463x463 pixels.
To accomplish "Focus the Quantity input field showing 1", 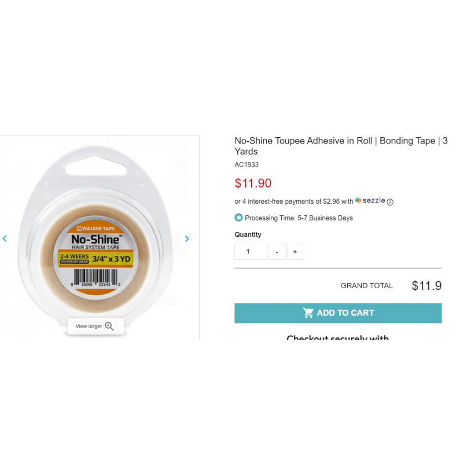I will (251, 252).
